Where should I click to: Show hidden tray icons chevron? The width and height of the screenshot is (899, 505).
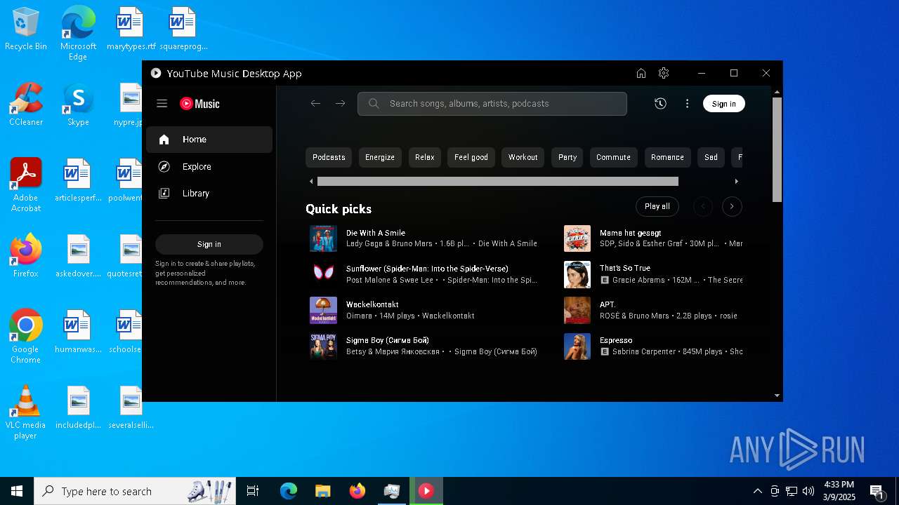point(757,491)
